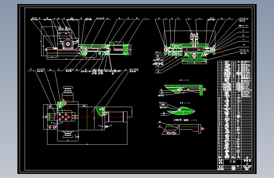Select the local view drawing with yellow dashed line
This screenshot has width=274, height=178.
coord(182,130)
